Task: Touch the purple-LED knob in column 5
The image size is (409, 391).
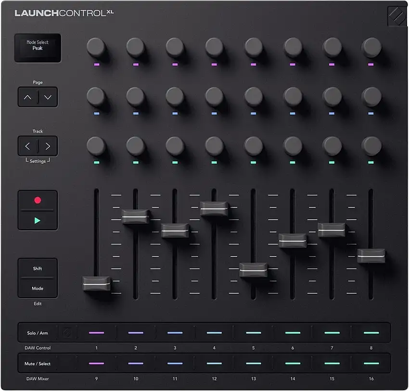Action: click(254, 48)
